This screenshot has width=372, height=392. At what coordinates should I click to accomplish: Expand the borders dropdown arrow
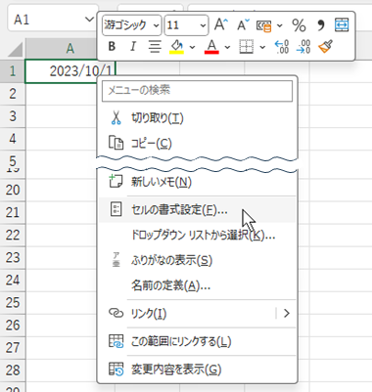262,47
